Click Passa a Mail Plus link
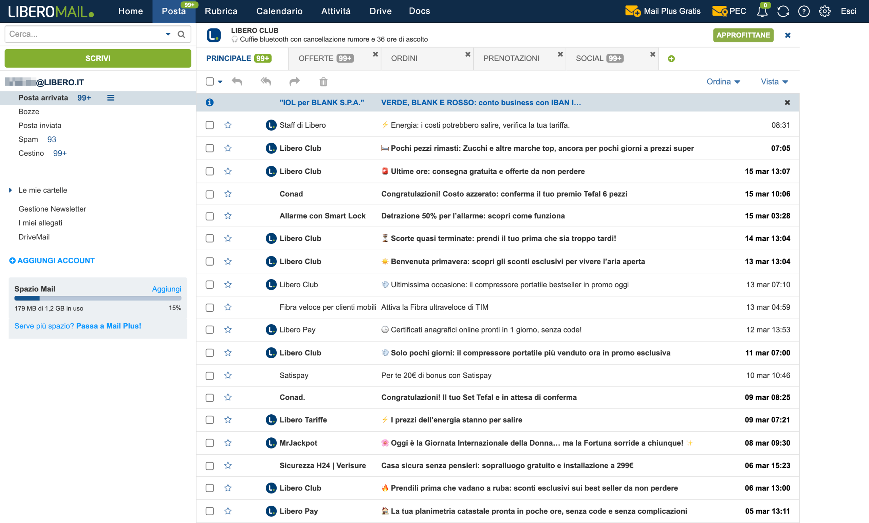Screen dimensions: 869x523 pos(109,326)
